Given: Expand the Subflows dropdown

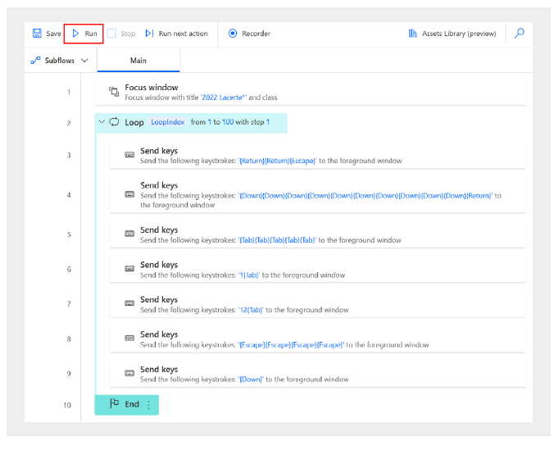Looking at the screenshot, I should pyautogui.click(x=84, y=61).
